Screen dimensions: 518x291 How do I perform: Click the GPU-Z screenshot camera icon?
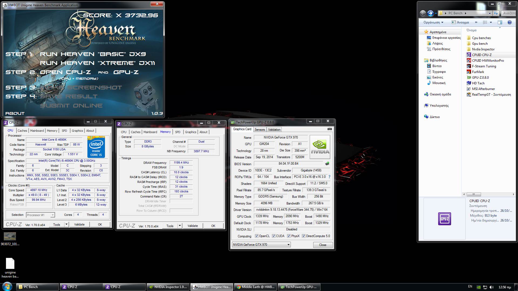click(330, 129)
